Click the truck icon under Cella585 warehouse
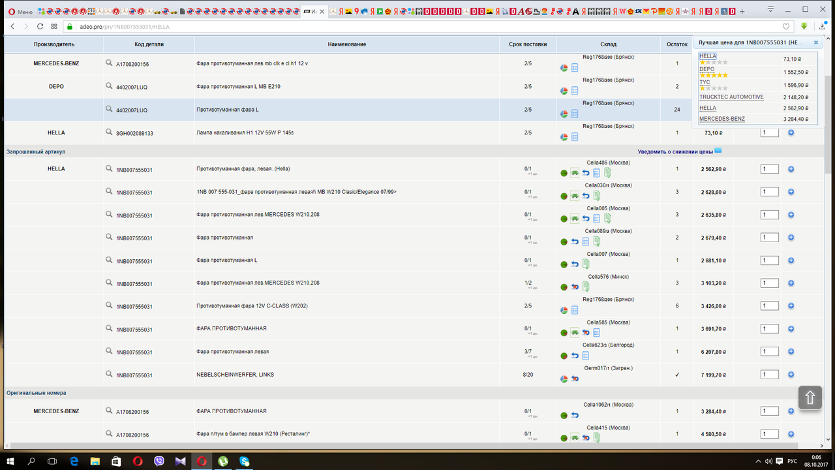835x470 pixels. pos(575,332)
